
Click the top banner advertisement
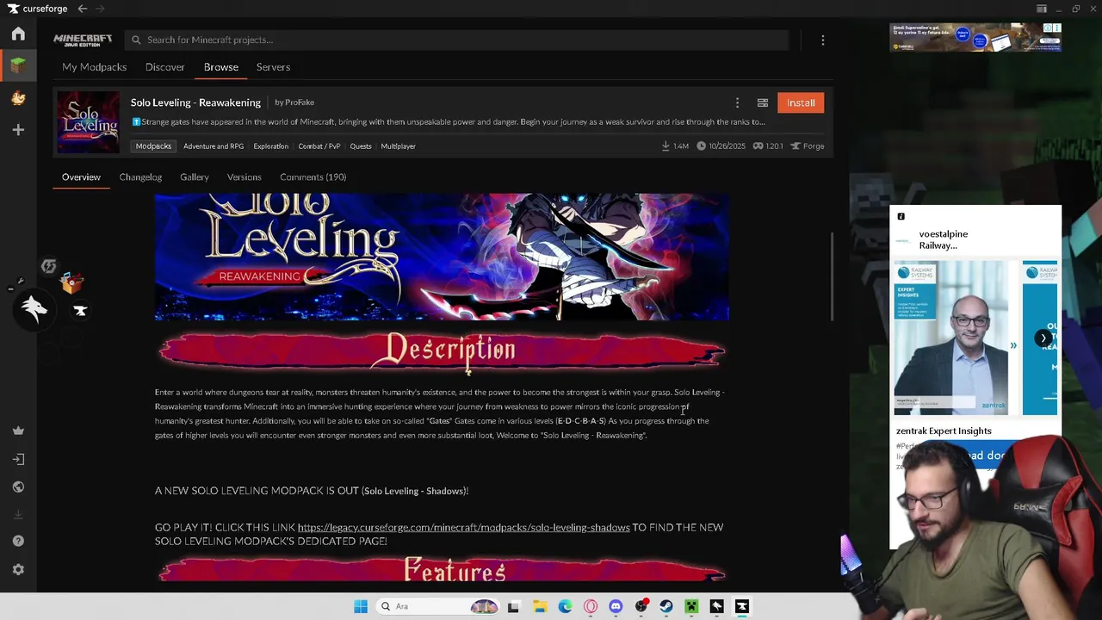coord(975,37)
